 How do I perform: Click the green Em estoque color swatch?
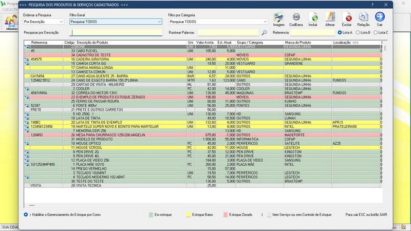150,214
